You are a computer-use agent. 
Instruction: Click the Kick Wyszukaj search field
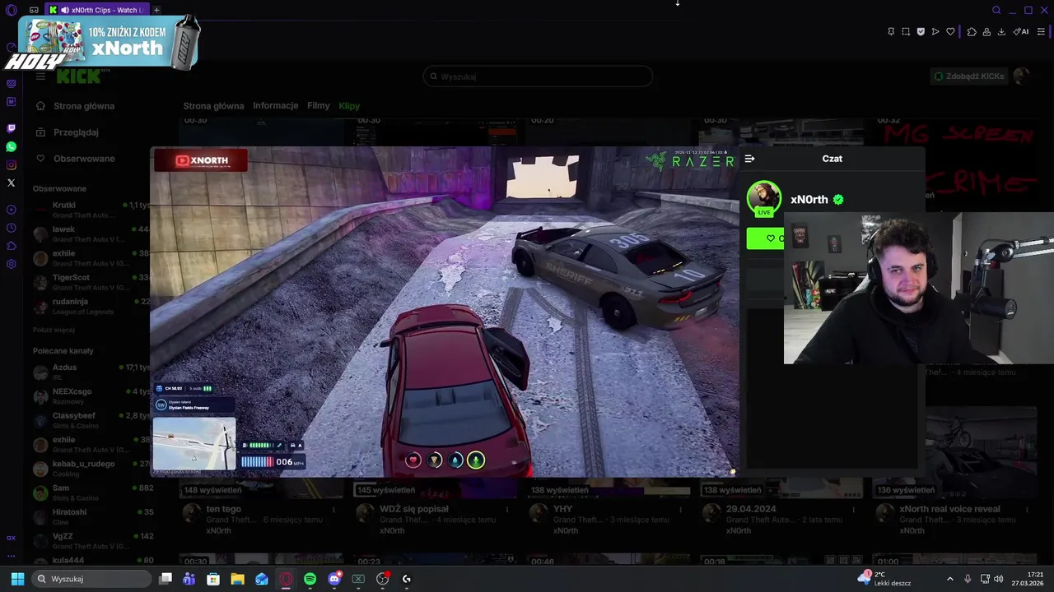click(538, 76)
